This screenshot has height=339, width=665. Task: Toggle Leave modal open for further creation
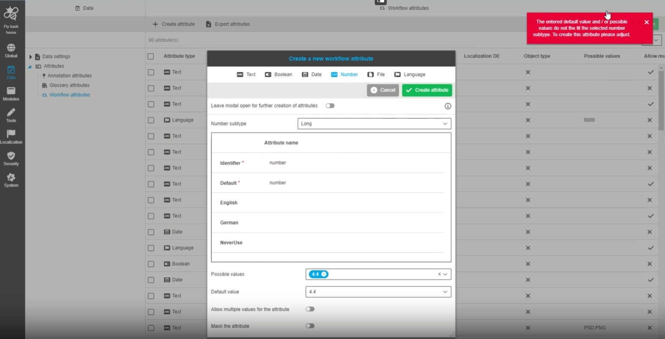330,106
